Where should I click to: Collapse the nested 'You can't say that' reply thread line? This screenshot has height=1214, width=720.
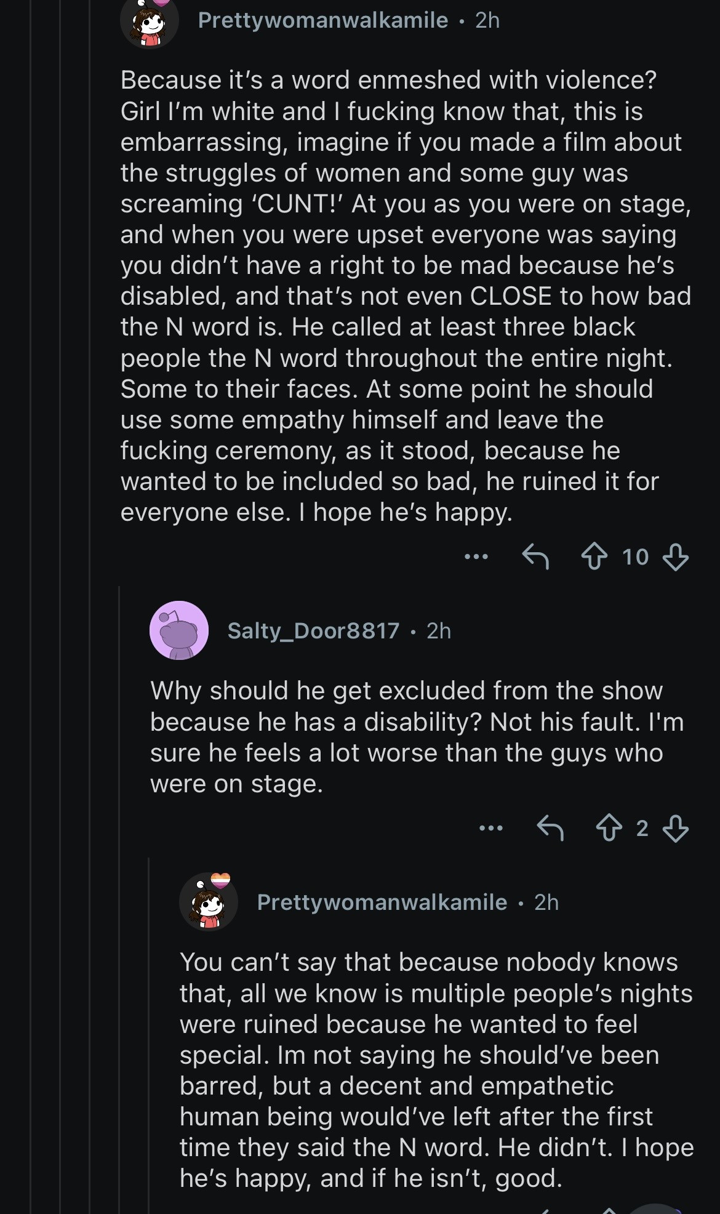pyautogui.click(x=149, y=1047)
